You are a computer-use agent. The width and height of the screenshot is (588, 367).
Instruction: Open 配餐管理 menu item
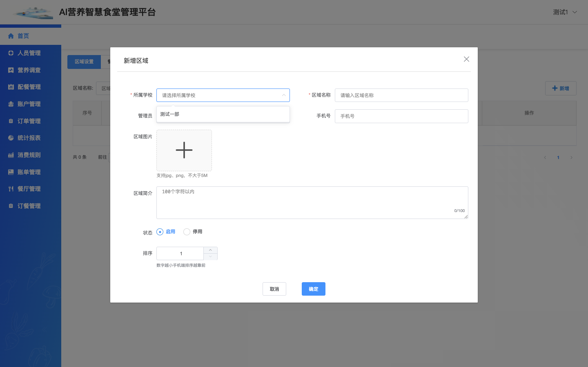31,87
